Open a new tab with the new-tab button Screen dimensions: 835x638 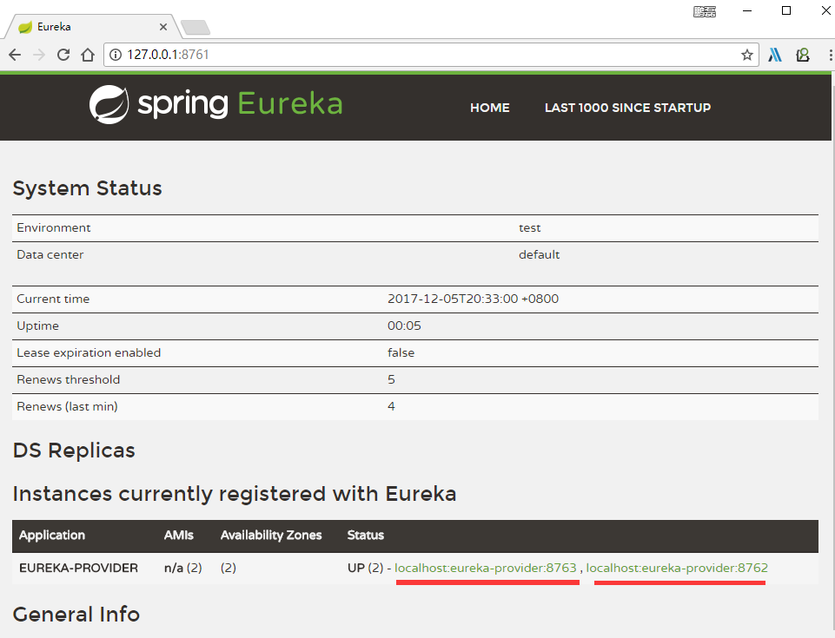(195, 27)
